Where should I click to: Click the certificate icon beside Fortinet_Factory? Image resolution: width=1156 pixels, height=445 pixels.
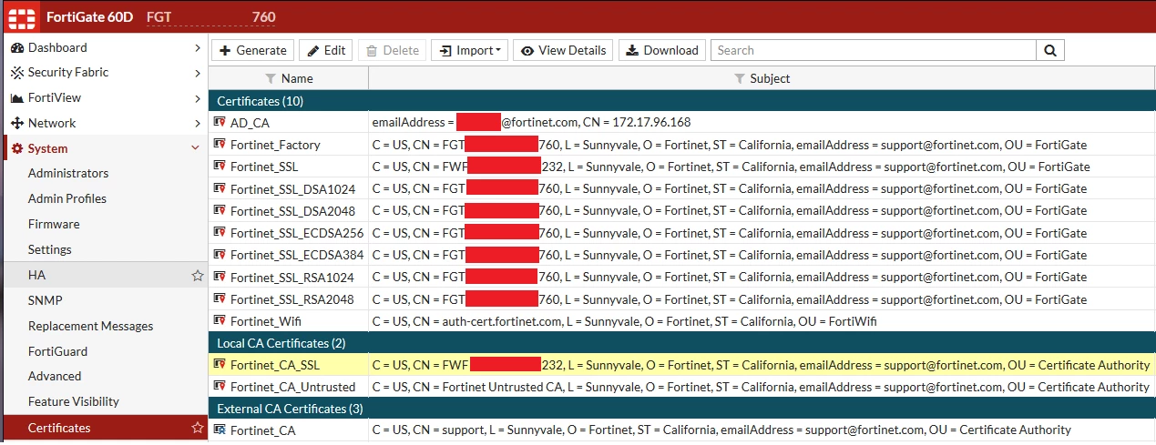(220, 144)
